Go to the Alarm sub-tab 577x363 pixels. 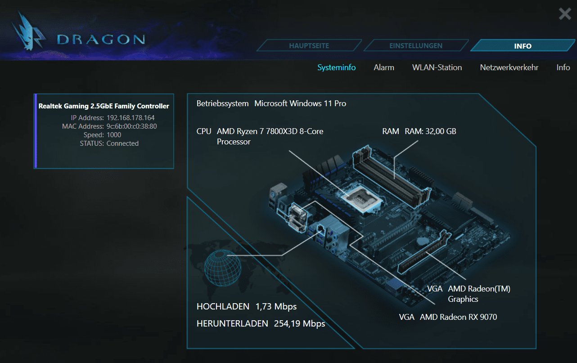tap(384, 67)
